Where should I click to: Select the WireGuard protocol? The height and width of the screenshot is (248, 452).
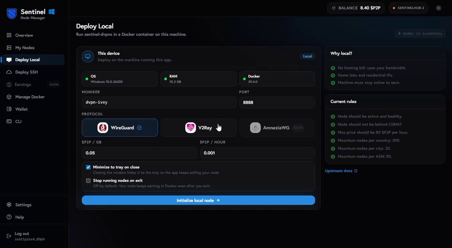(120, 128)
